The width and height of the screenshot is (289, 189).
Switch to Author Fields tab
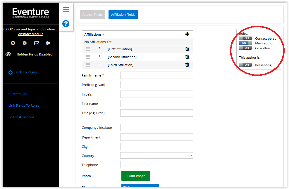pyautogui.click(x=92, y=15)
